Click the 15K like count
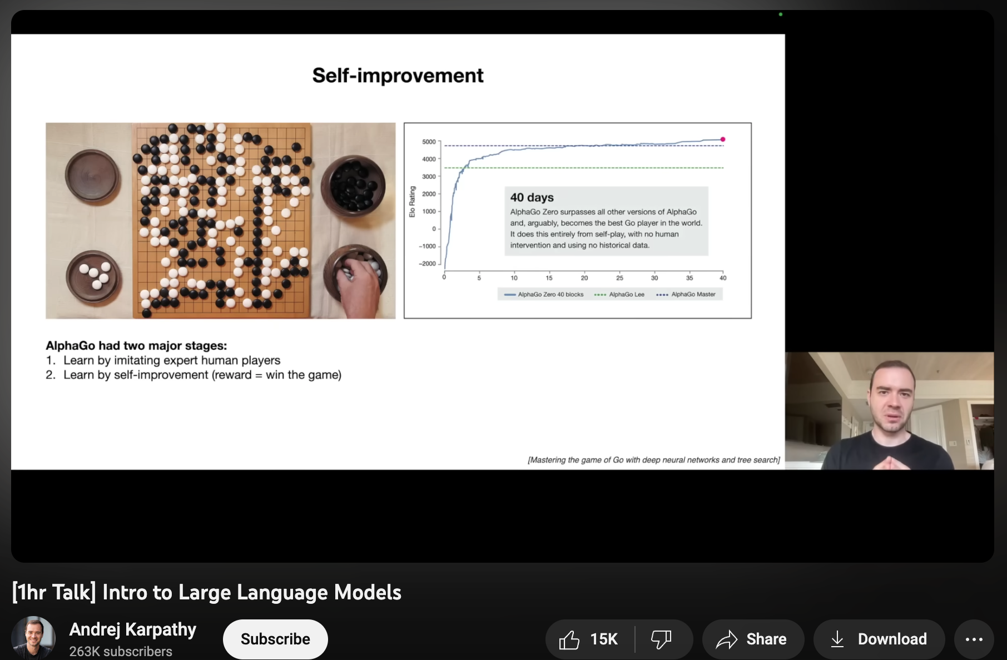Image resolution: width=1007 pixels, height=660 pixels. 604,639
